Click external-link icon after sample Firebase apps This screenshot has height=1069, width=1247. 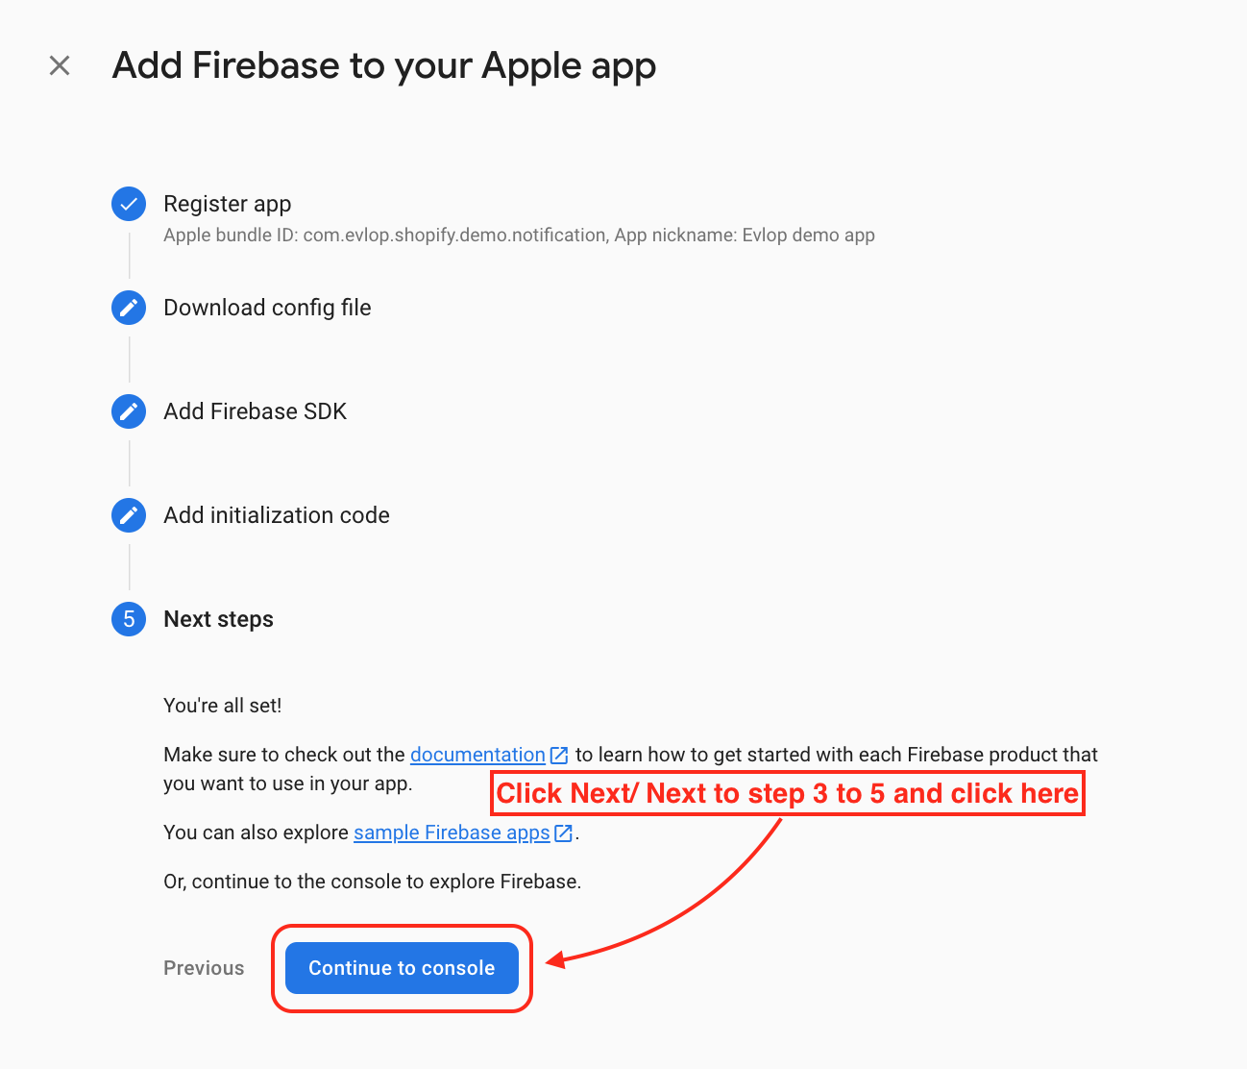pos(564,833)
